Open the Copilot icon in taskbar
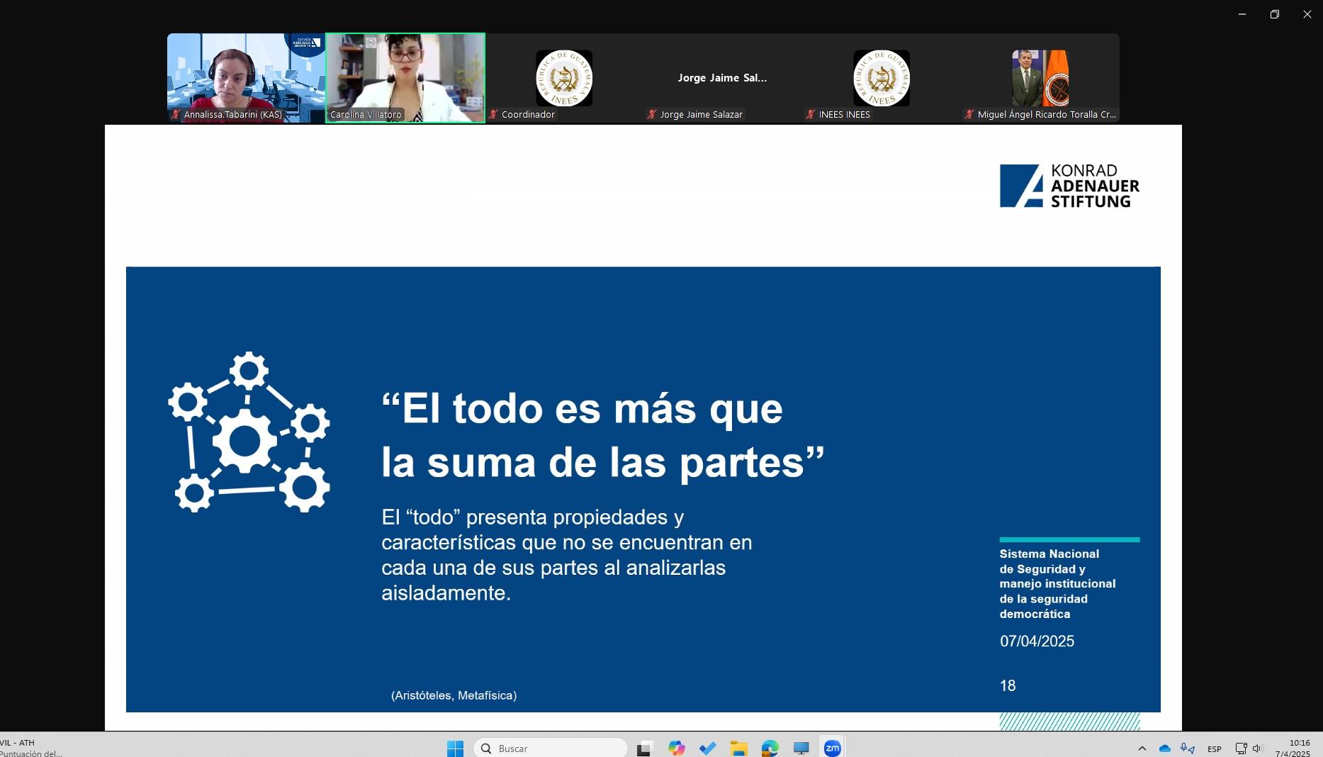 [676, 748]
